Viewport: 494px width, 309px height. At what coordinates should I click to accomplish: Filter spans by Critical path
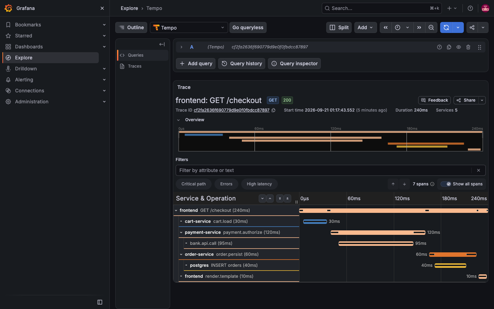click(193, 184)
